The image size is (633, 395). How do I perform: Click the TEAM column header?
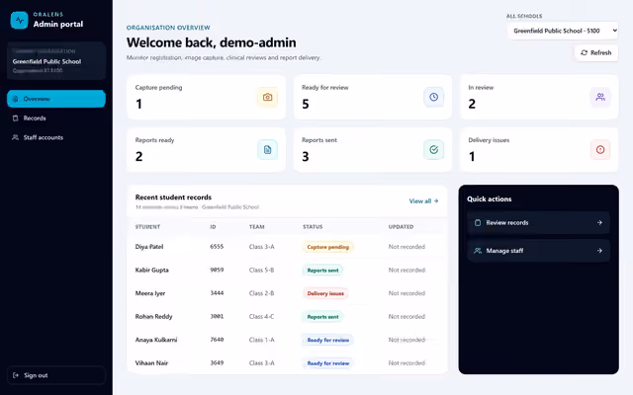click(x=256, y=227)
